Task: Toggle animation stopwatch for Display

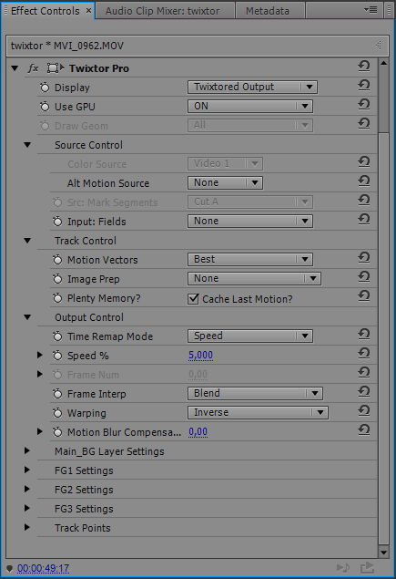Action: 45,88
